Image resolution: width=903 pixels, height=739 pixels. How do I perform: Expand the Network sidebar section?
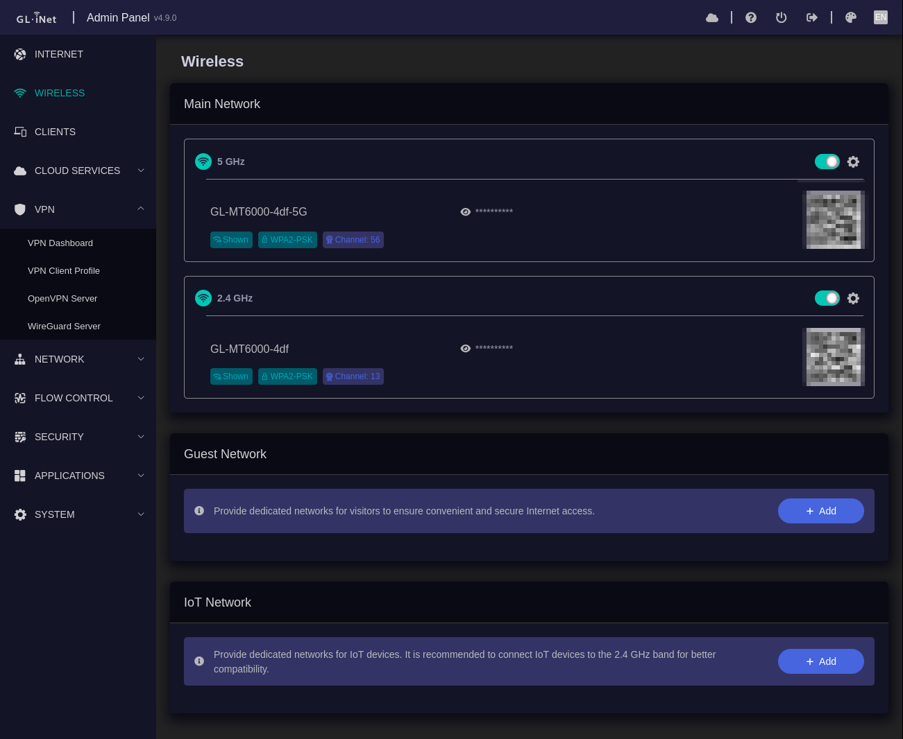78,359
